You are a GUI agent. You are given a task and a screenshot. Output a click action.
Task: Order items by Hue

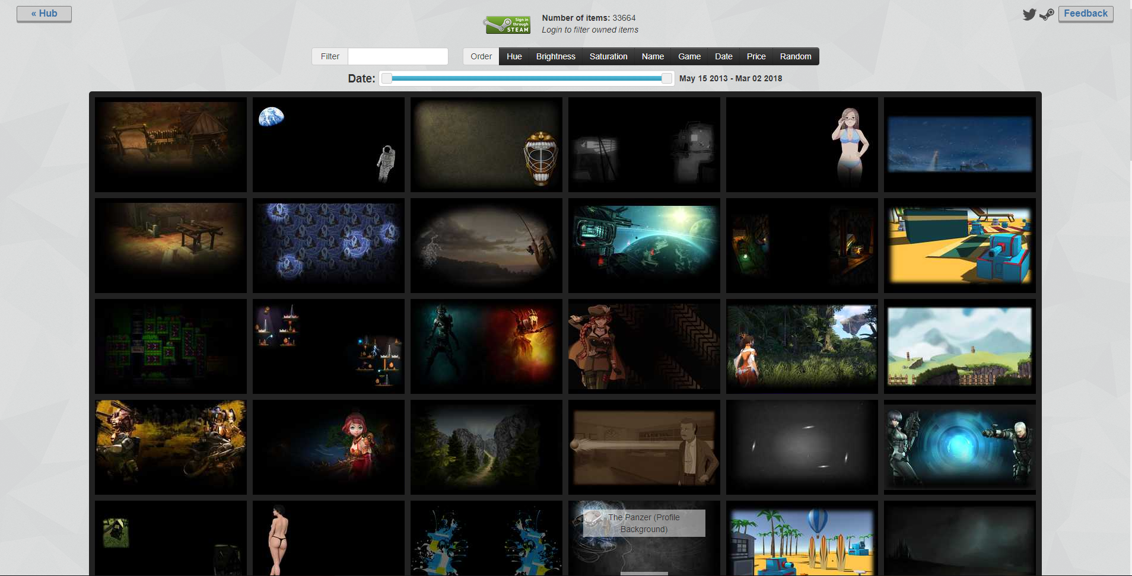[x=514, y=56]
